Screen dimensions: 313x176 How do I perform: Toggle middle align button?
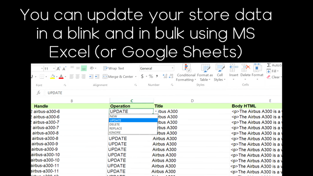[78, 68]
